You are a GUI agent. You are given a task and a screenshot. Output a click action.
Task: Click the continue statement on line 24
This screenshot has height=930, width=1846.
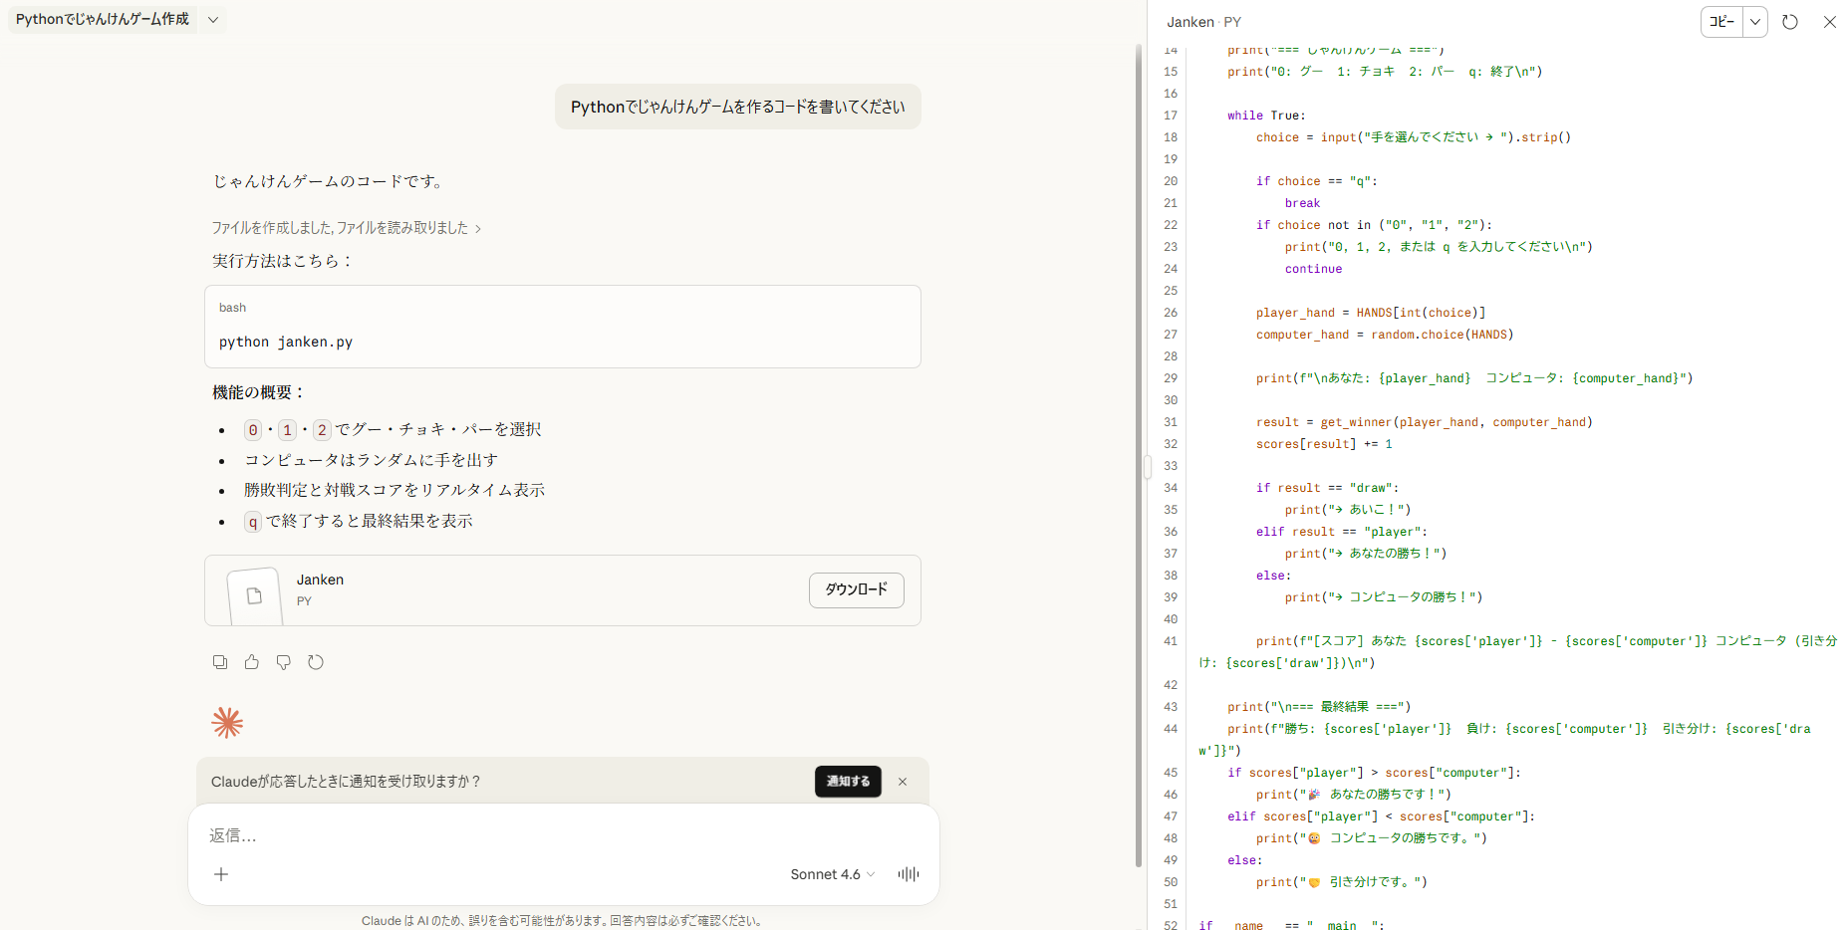(1313, 269)
